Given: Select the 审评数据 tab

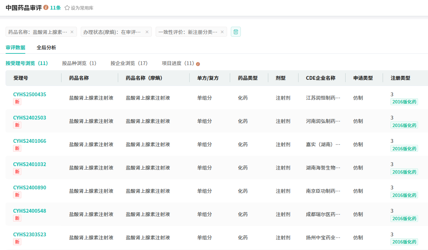Looking at the screenshot, I should click(x=15, y=48).
